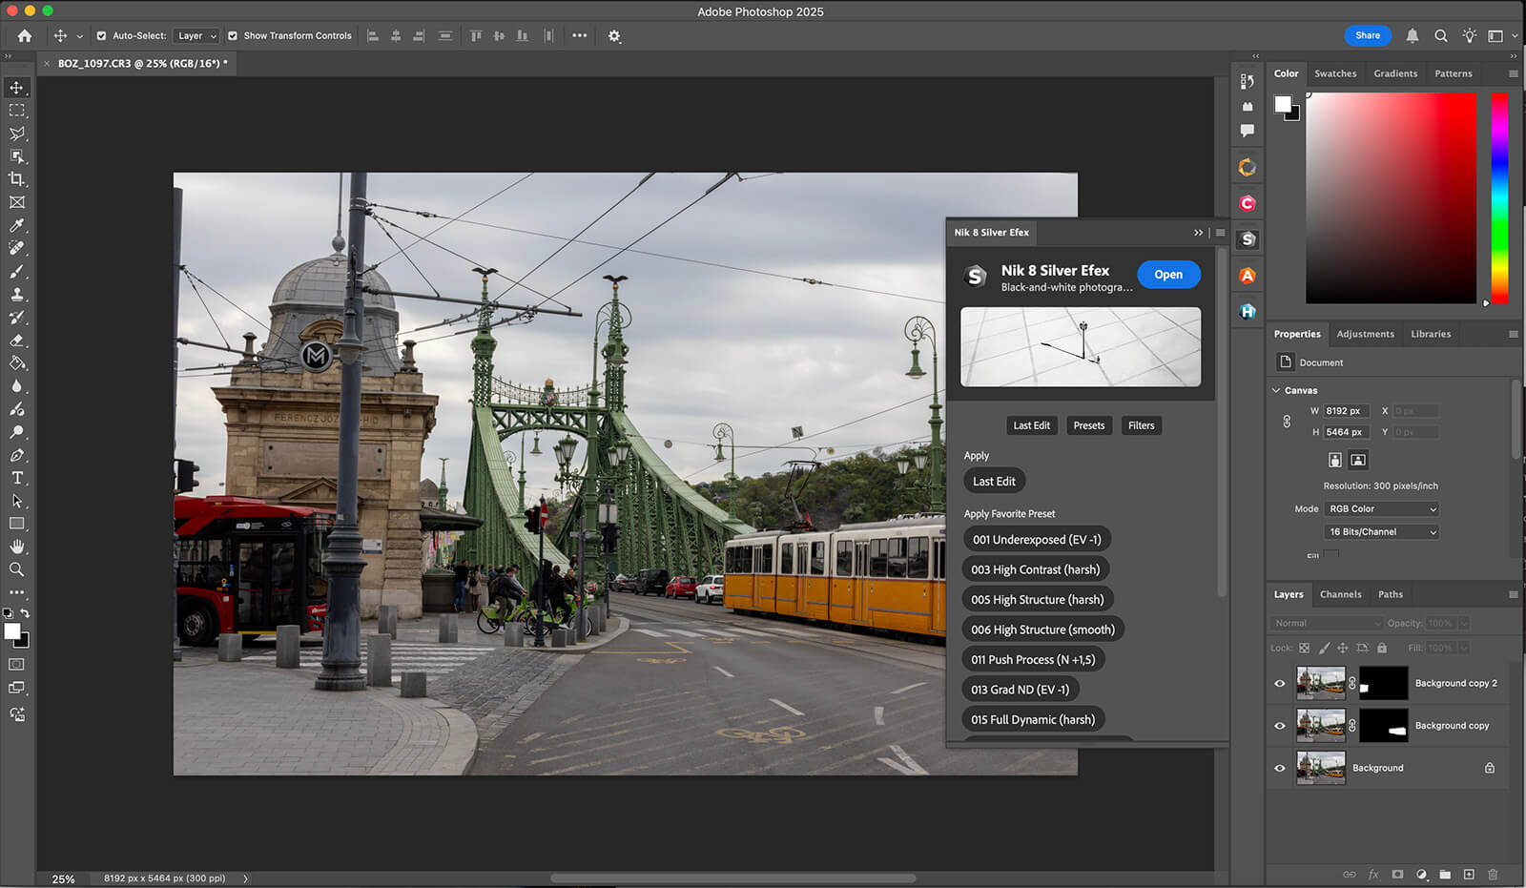1526x888 pixels.
Task: Switch to the Swatches tab
Action: (1334, 73)
